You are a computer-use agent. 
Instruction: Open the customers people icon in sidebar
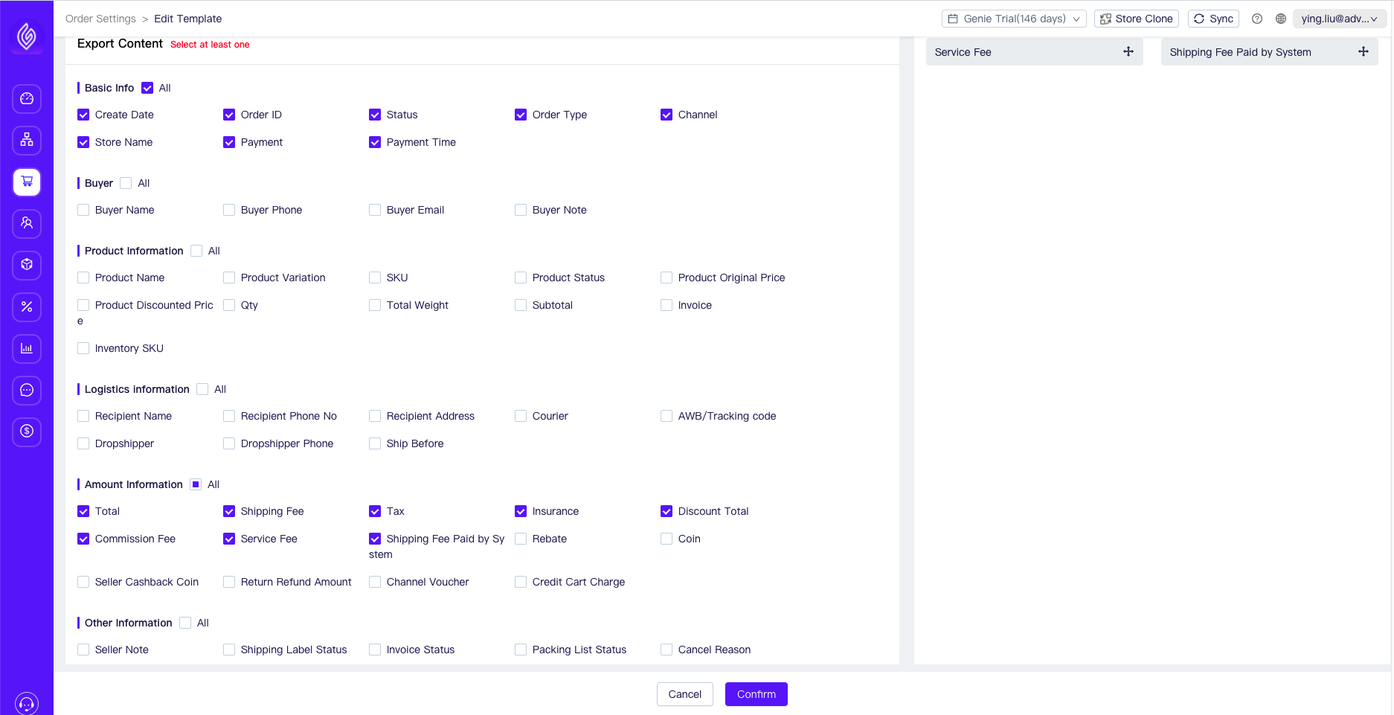click(x=27, y=223)
